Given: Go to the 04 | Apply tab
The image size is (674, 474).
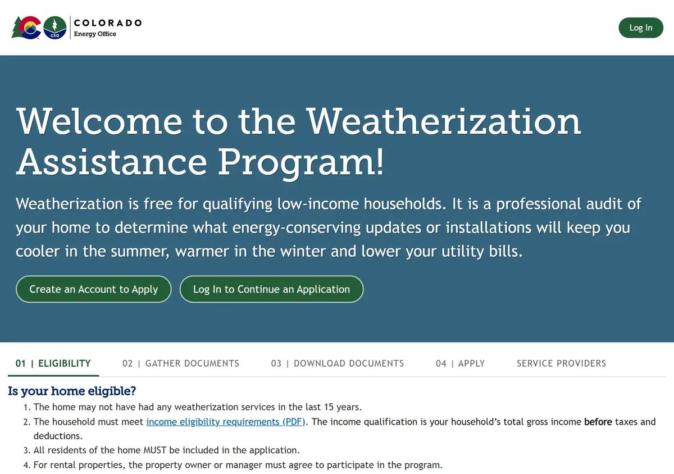Looking at the screenshot, I should point(460,363).
